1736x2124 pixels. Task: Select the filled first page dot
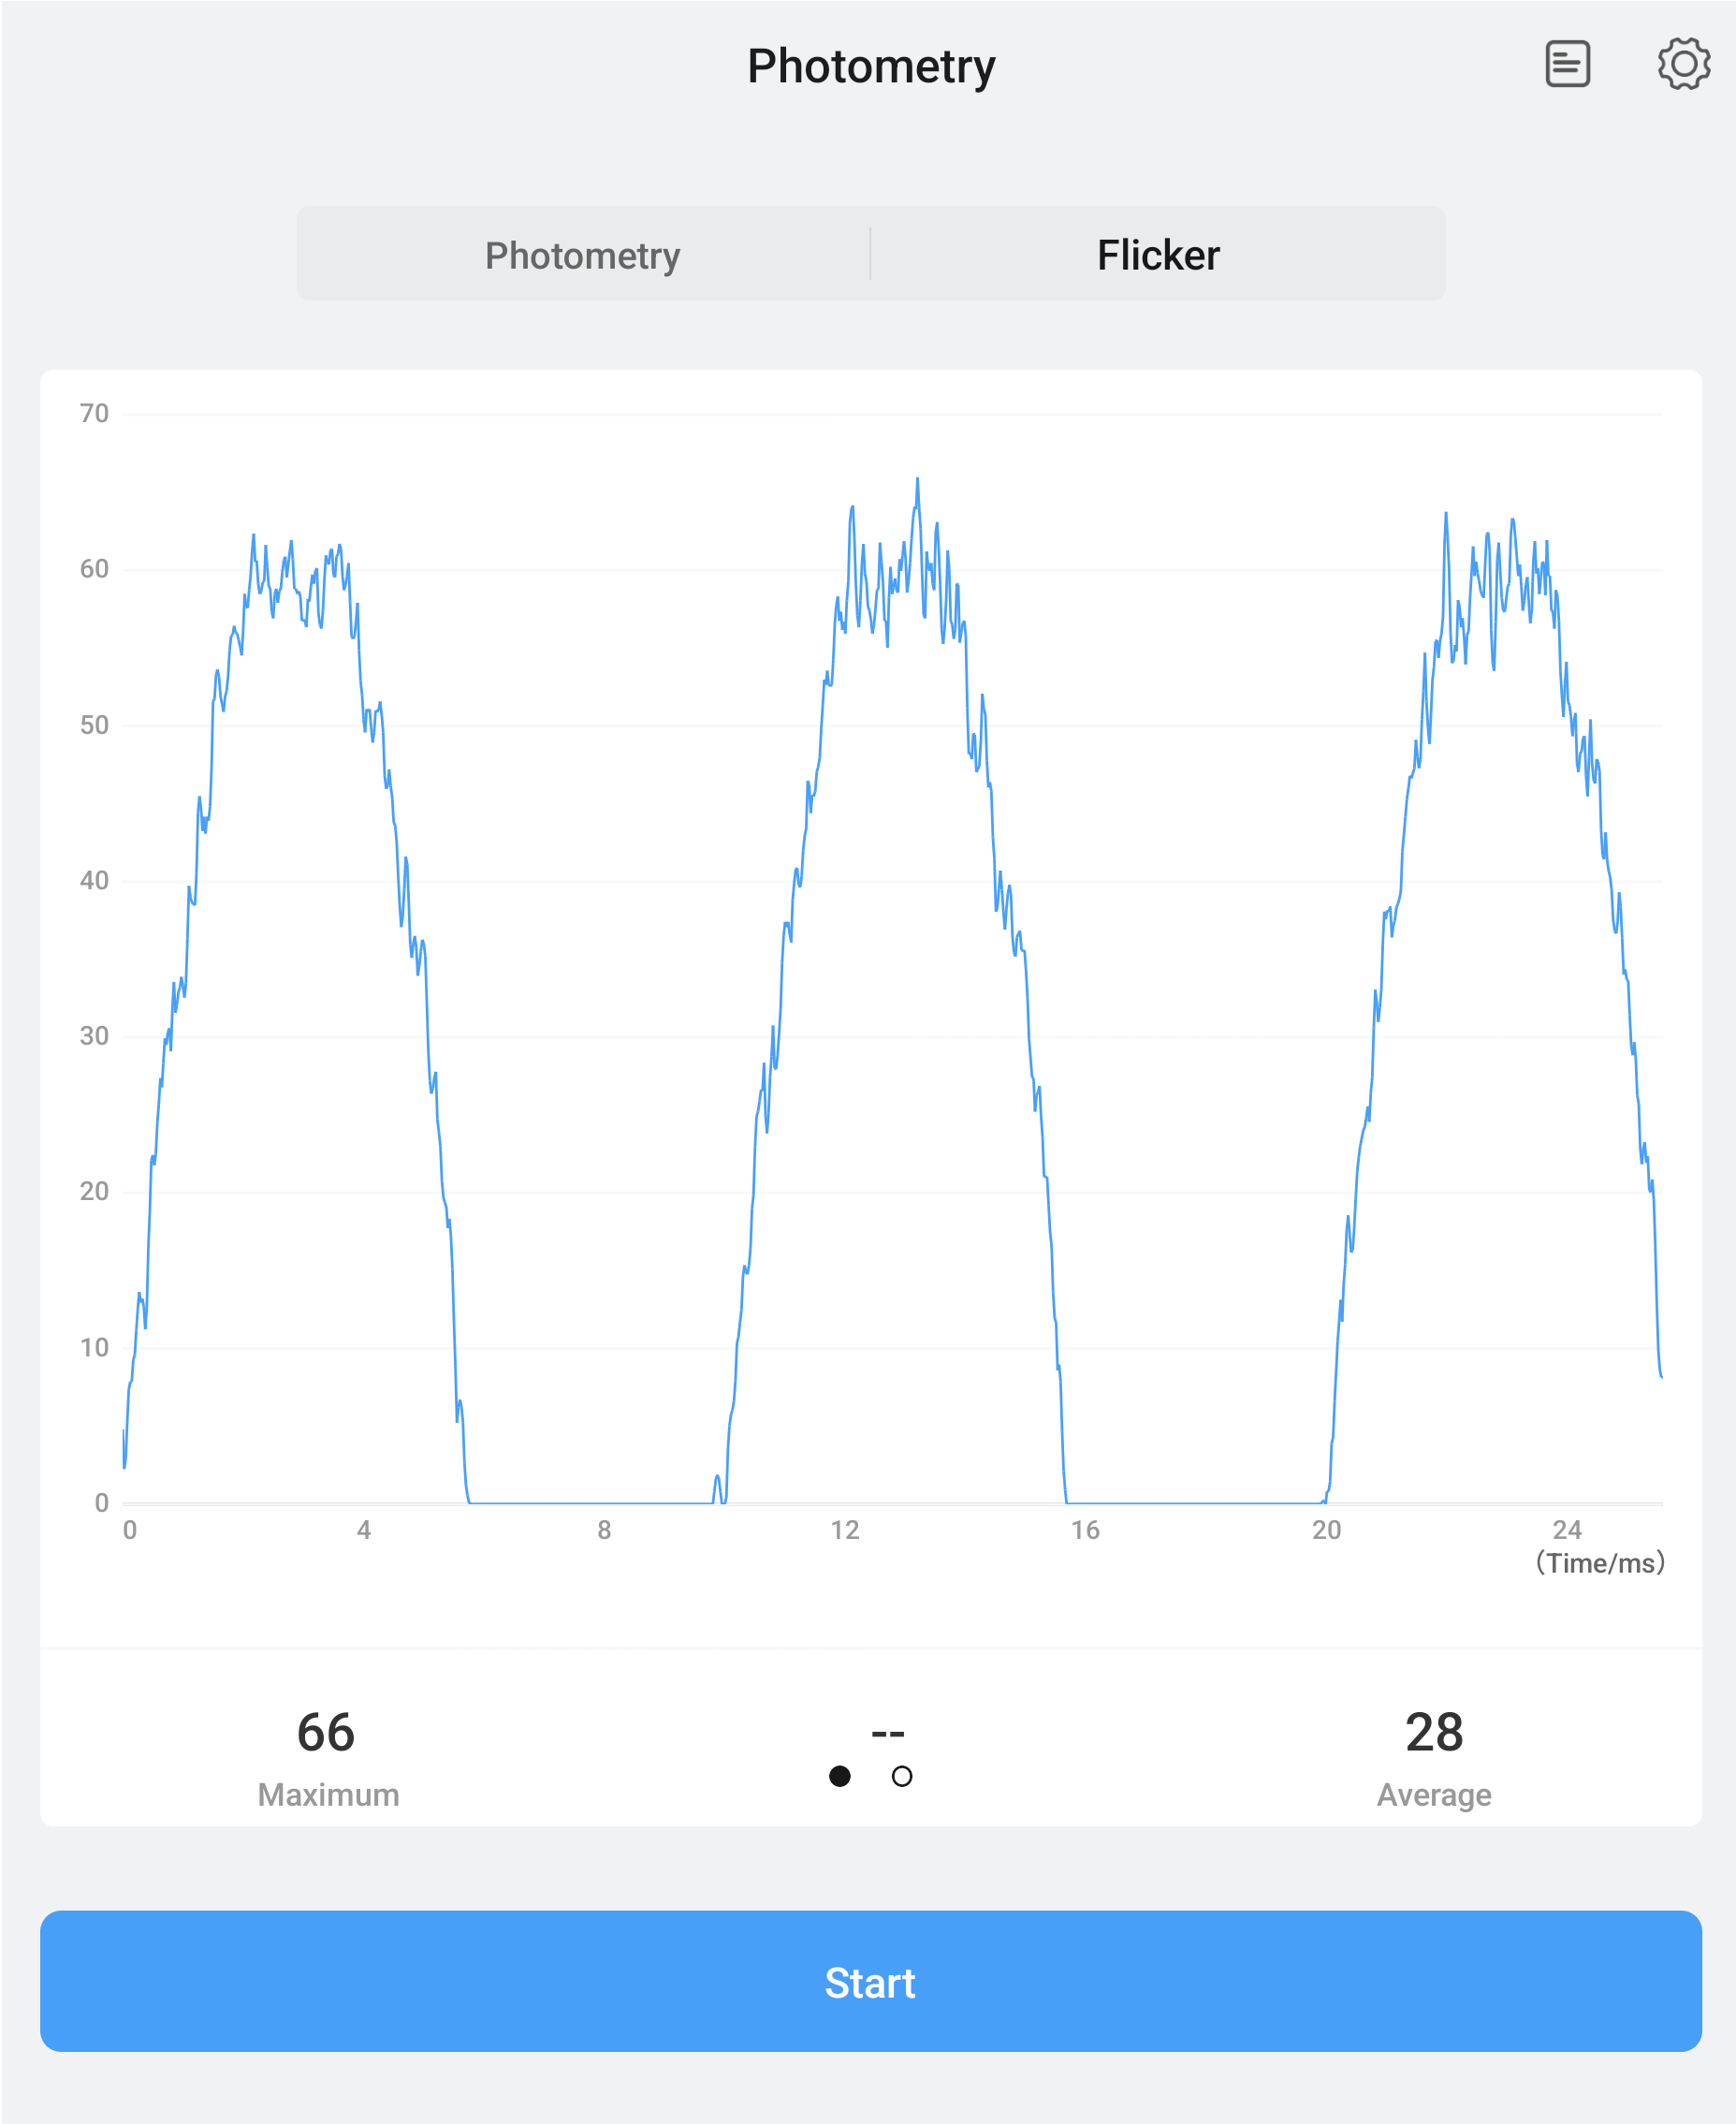pyautogui.click(x=840, y=1776)
